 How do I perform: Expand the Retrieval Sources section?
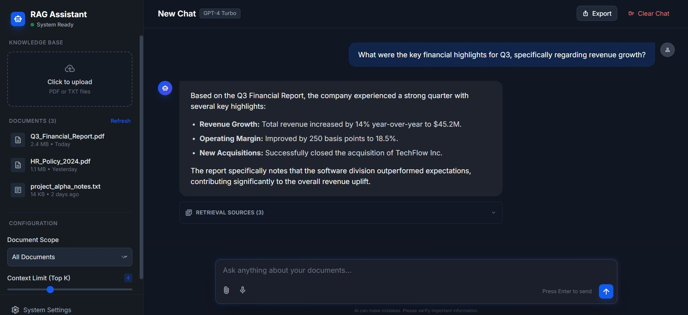(341, 213)
